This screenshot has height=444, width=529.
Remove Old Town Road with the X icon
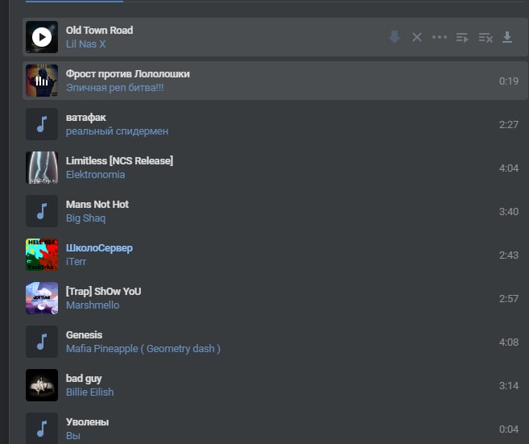point(417,37)
